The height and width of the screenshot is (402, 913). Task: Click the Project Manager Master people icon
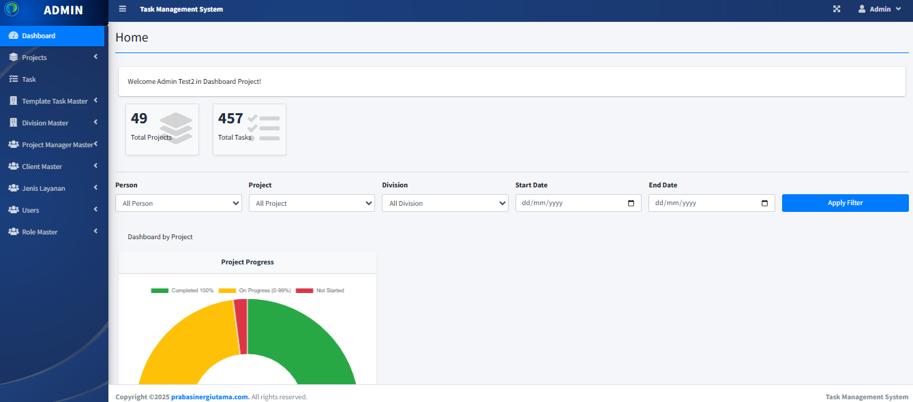(x=14, y=144)
